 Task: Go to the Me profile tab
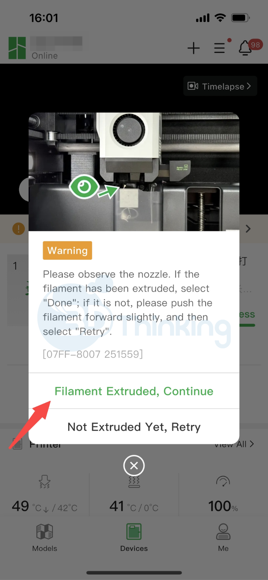click(223, 537)
